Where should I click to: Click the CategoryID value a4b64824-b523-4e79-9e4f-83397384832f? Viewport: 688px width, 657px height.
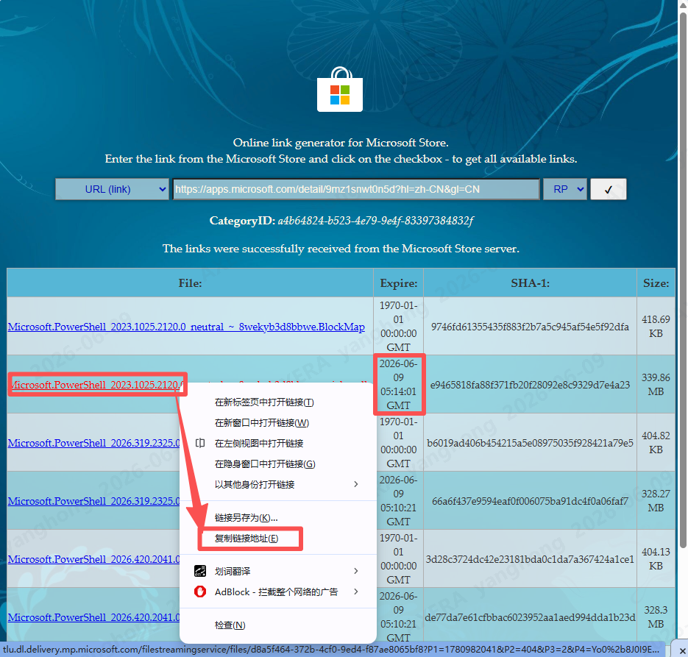(x=375, y=221)
